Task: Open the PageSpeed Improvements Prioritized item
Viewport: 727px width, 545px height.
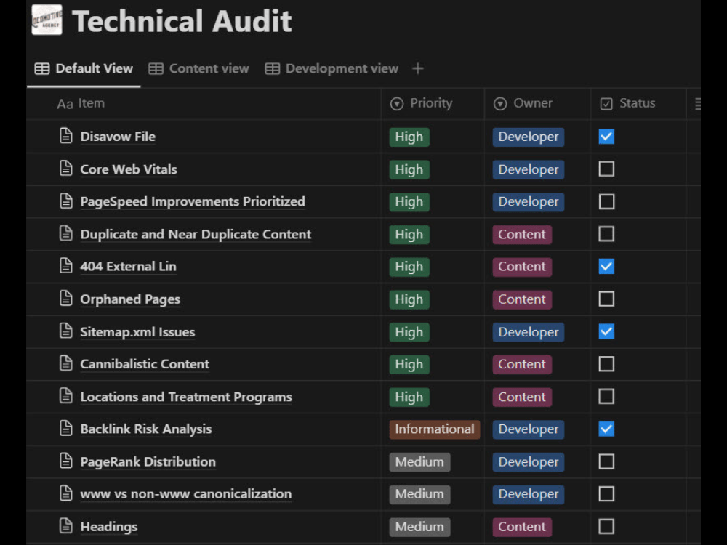Action: [193, 201]
